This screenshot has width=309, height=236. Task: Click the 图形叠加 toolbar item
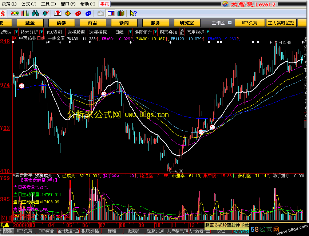pyautogui.click(x=169, y=32)
